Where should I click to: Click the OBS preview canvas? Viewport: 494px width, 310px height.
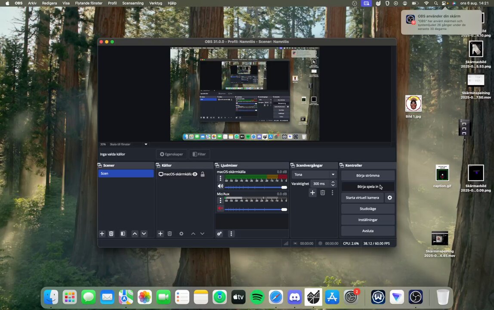(x=245, y=94)
